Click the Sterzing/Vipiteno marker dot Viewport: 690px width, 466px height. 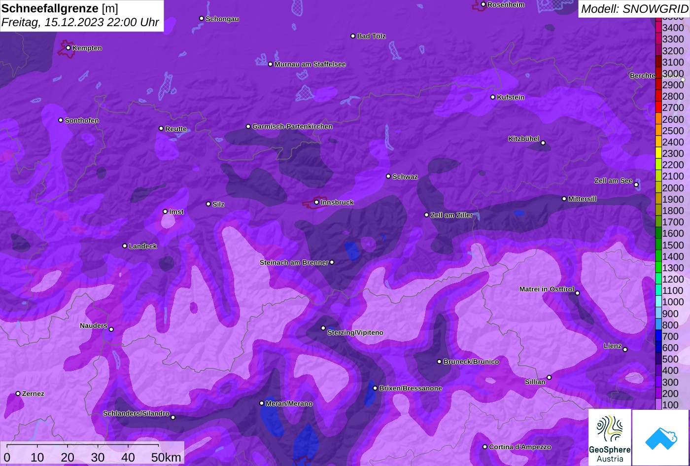pyautogui.click(x=323, y=328)
